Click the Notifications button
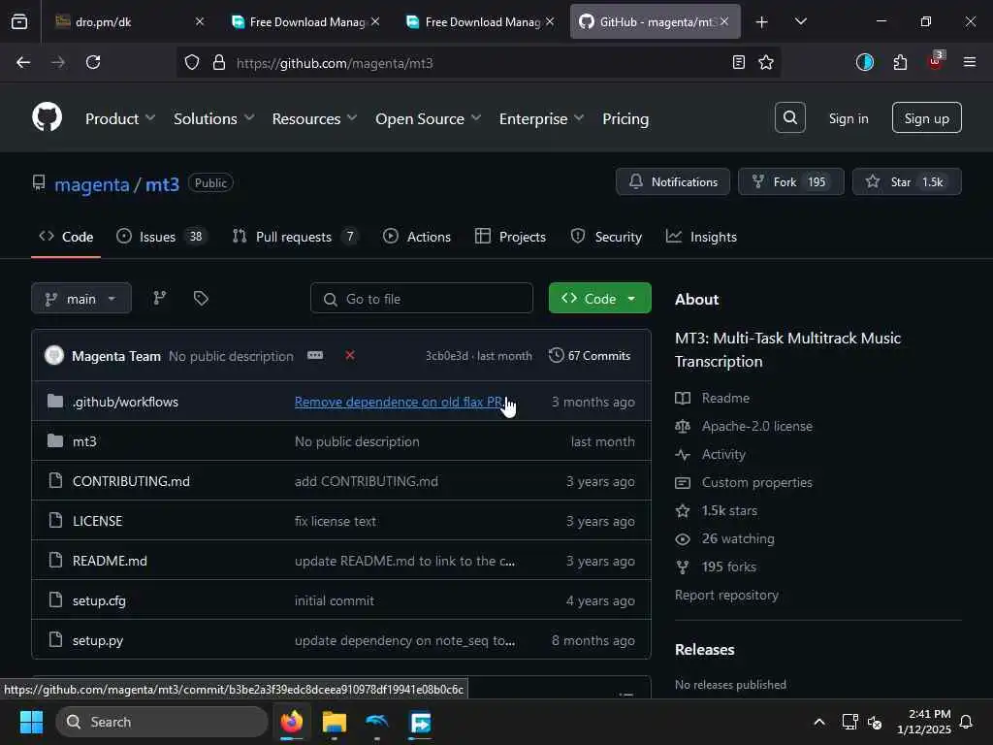The height and width of the screenshot is (745, 993). tap(673, 181)
